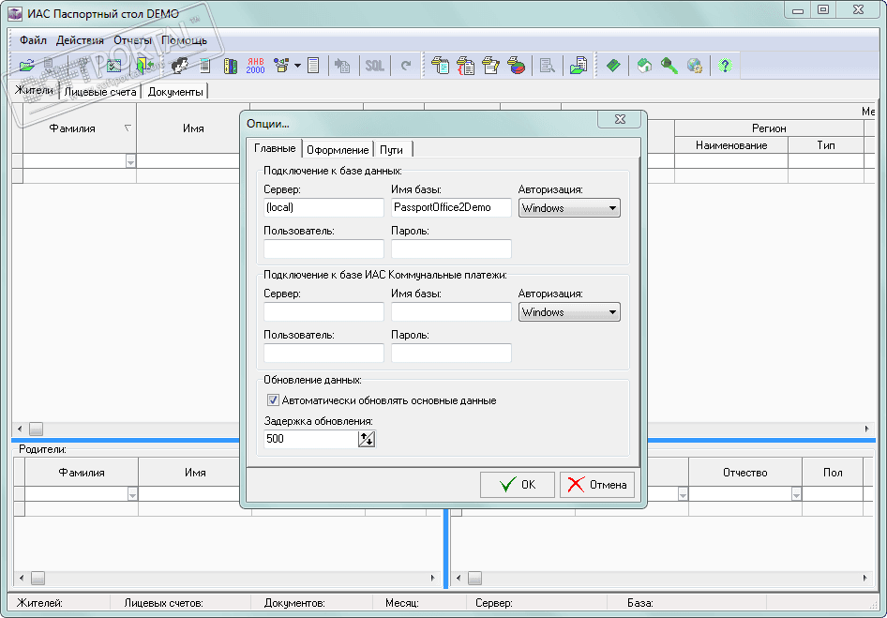Image resolution: width=887 pixels, height=618 pixels.
Task: Click the question mark help icon
Action: (725, 66)
